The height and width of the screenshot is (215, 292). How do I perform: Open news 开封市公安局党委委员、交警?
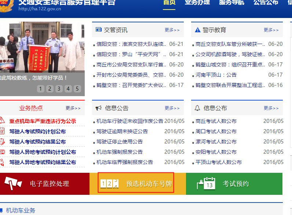(131, 75)
